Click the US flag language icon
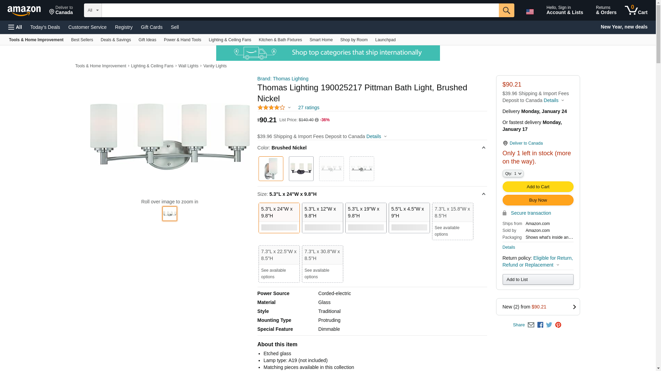Screen dimensions: 661x371 point(529,12)
